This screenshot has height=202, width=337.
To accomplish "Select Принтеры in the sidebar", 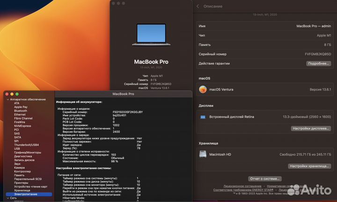I will tap(21, 183).
